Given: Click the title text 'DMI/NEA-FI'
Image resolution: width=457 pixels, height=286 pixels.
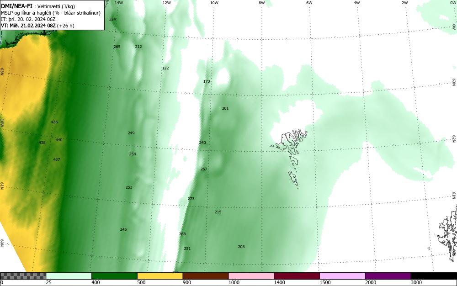Looking at the screenshot, I should point(16,5).
